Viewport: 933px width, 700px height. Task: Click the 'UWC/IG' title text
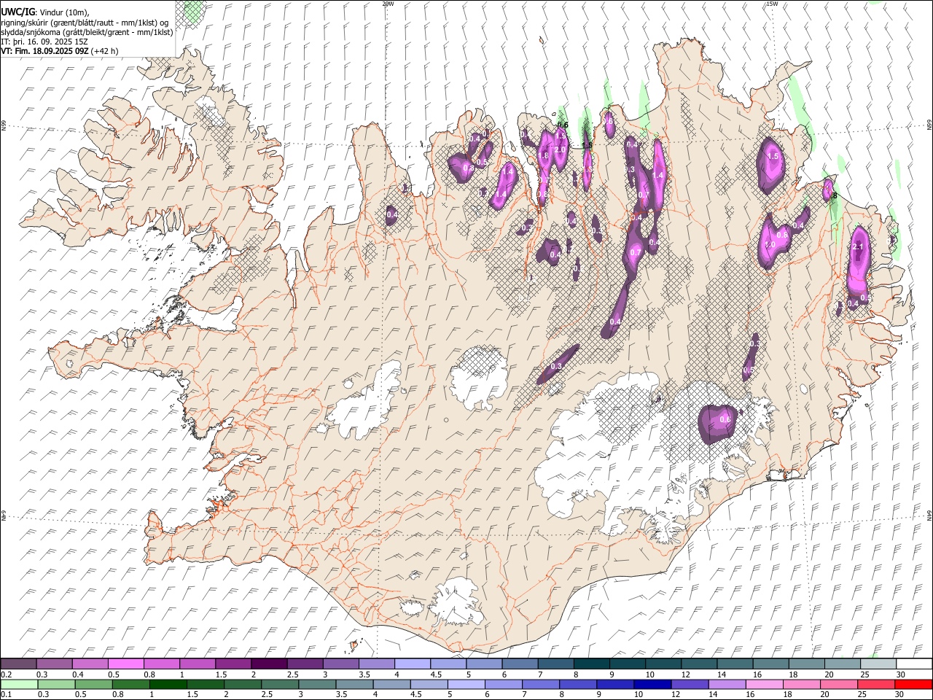(x=17, y=12)
